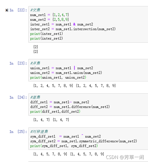Click the #对称差集 comment line
The image size is (148, 162).
click(39, 132)
